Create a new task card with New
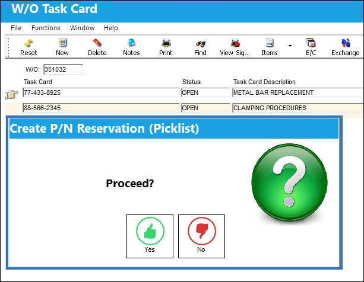Screen dimensions: 364x282 point(62,47)
